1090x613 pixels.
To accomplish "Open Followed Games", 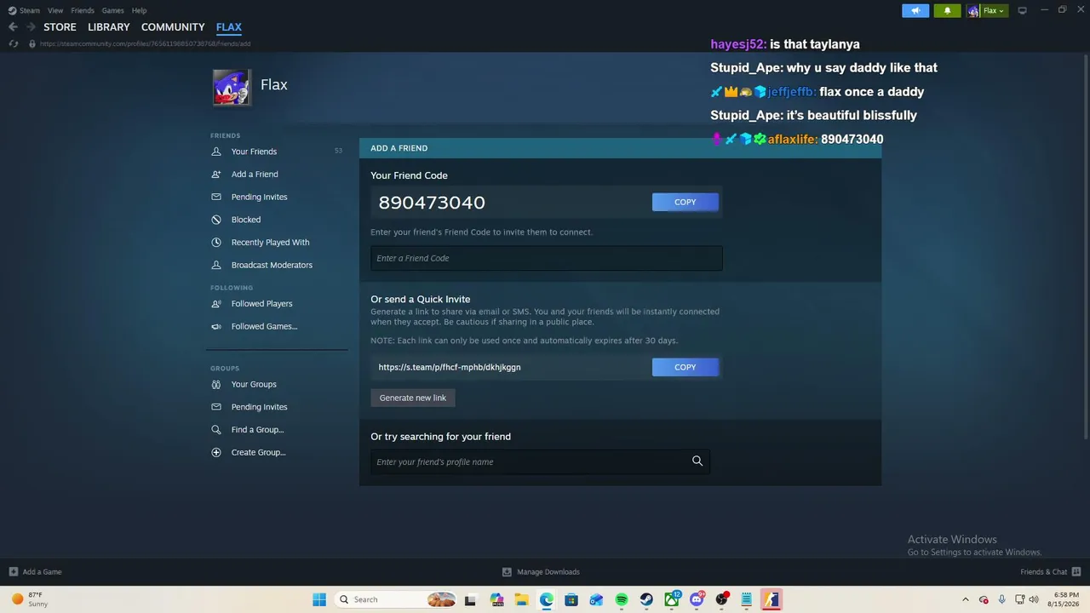I will tap(264, 327).
